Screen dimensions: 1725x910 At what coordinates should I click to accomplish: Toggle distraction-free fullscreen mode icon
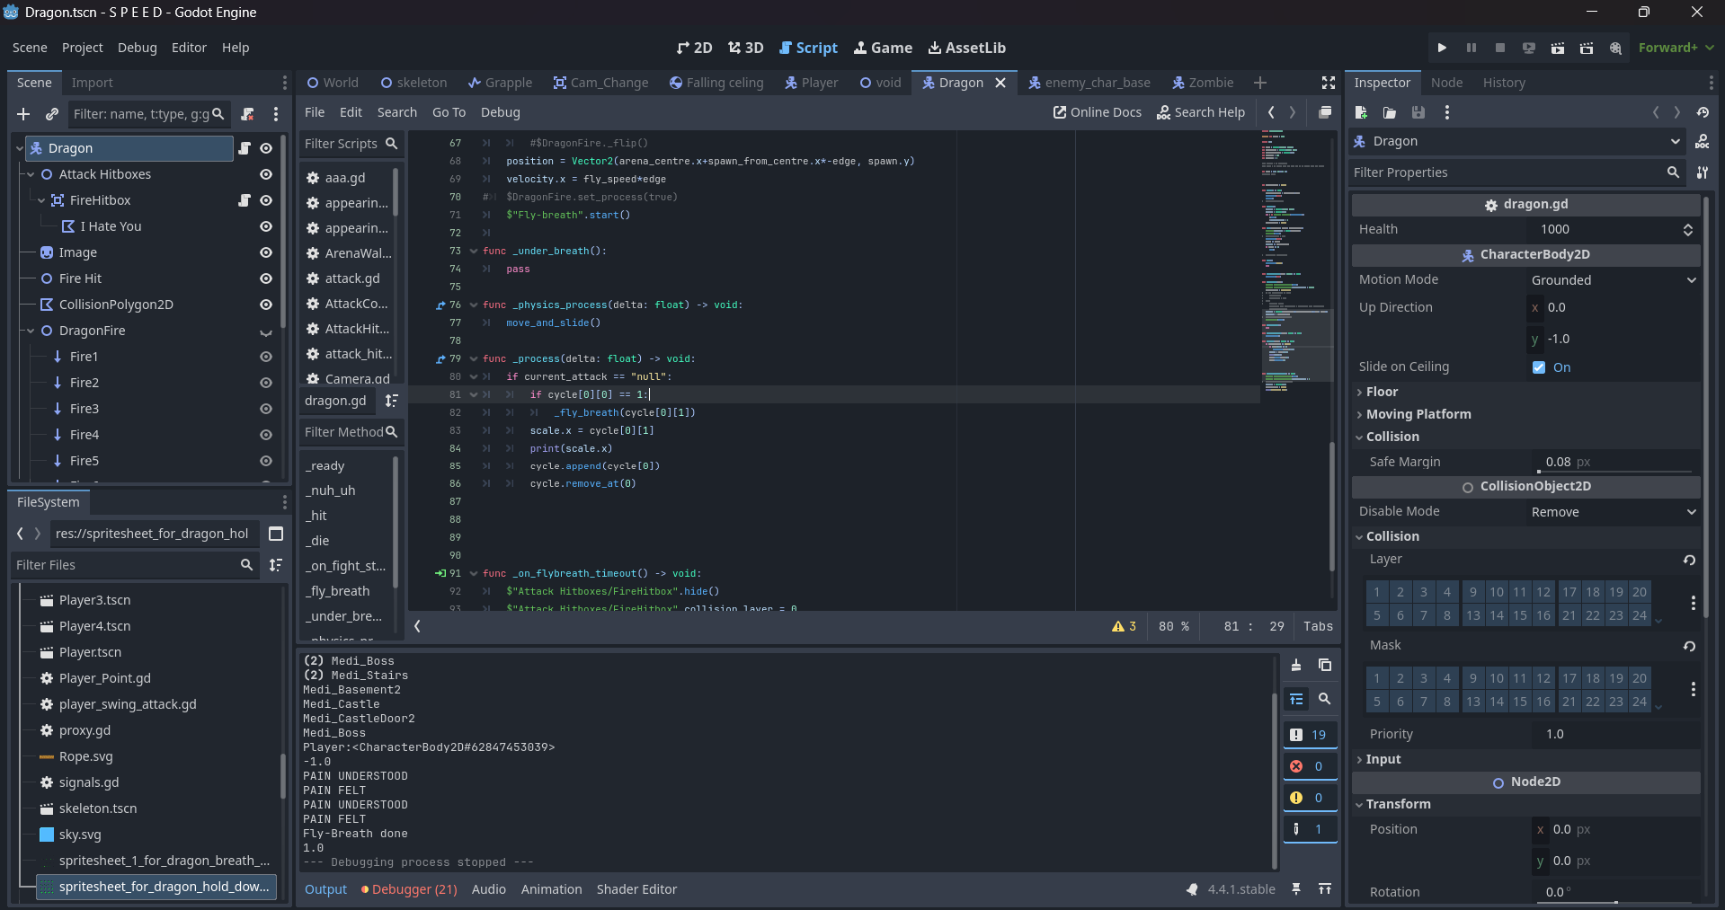pyautogui.click(x=1328, y=83)
